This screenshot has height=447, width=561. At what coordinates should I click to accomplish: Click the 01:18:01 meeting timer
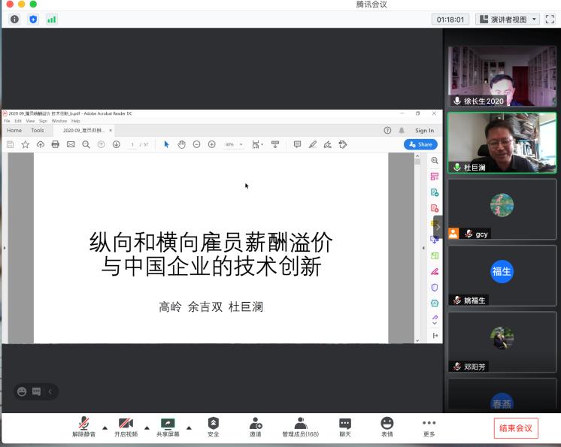tap(451, 20)
